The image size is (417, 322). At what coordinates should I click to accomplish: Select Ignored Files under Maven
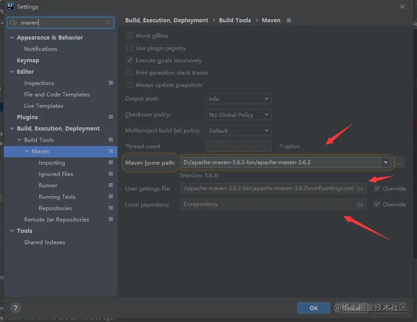pyautogui.click(x=56, y=174)
